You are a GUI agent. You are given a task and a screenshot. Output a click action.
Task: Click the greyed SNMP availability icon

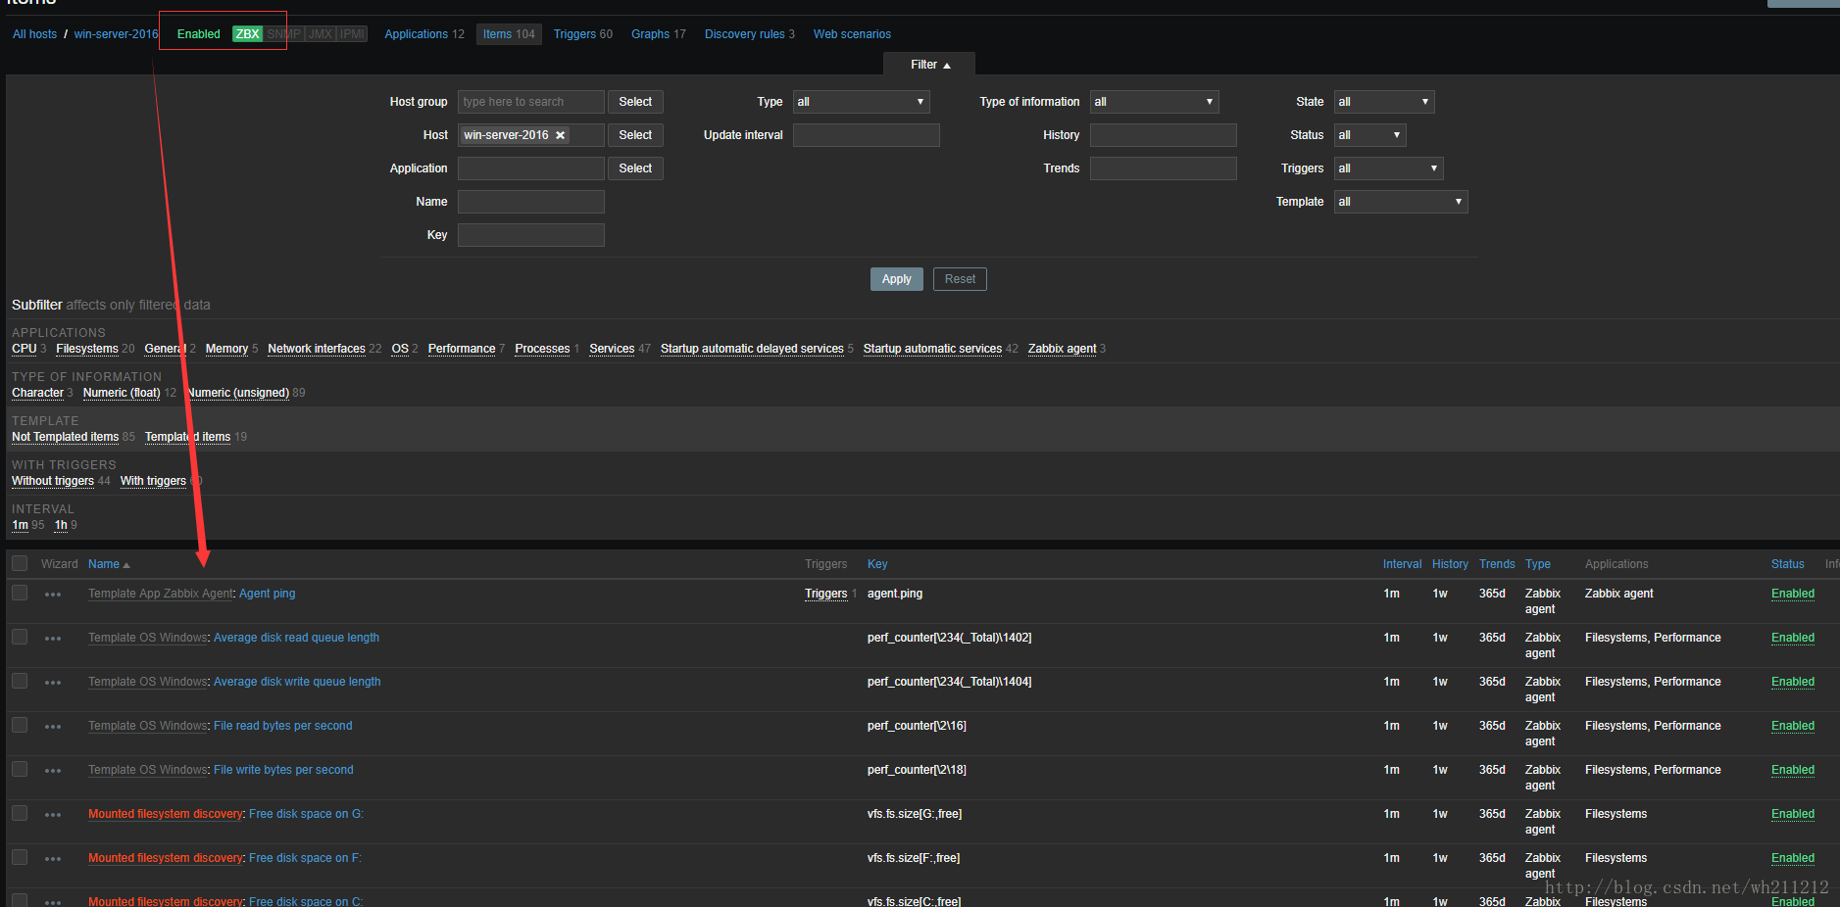tap(285, 33)
